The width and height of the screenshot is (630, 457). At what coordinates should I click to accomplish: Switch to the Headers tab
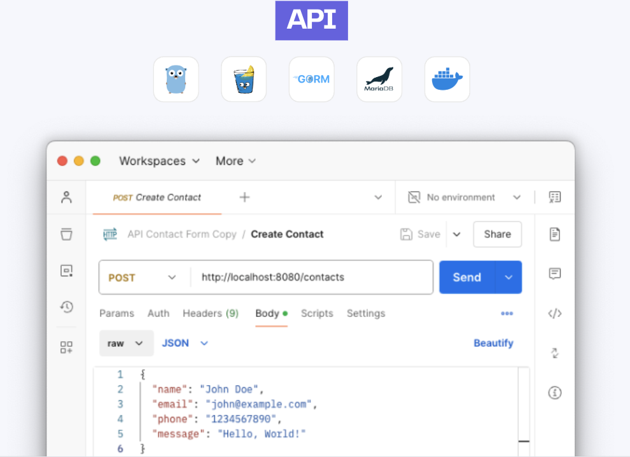coord(210,313)
